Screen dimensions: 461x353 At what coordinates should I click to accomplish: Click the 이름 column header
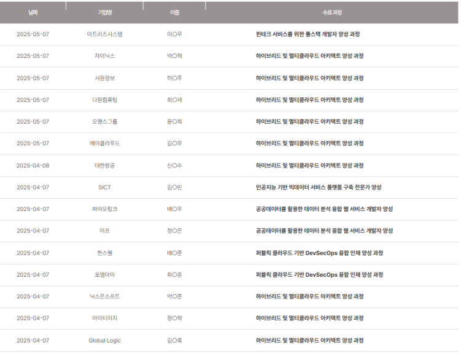point(175,12)
